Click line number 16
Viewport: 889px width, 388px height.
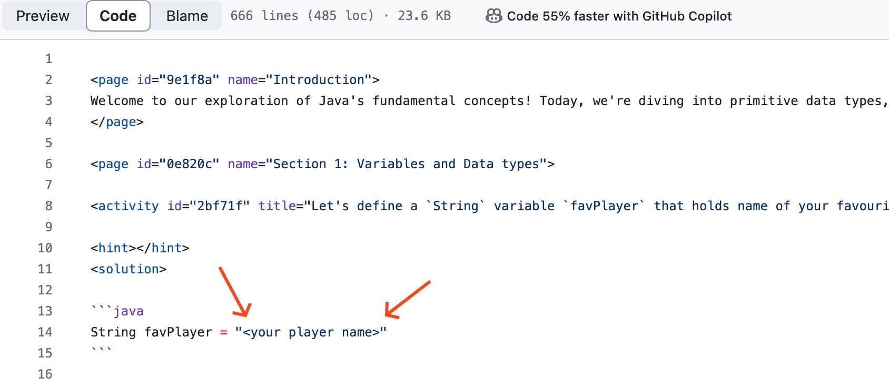(45, 374)
